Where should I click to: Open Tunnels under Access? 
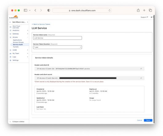(16, 47)
